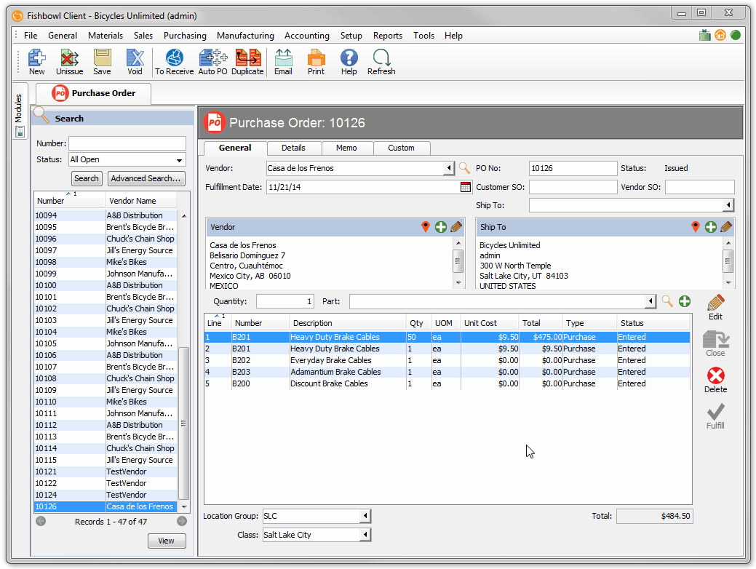
Task: Click the next records arrow button
Action: point(182,521)
